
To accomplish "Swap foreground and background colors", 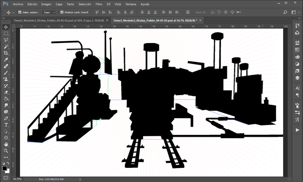I will coord(8,163).
